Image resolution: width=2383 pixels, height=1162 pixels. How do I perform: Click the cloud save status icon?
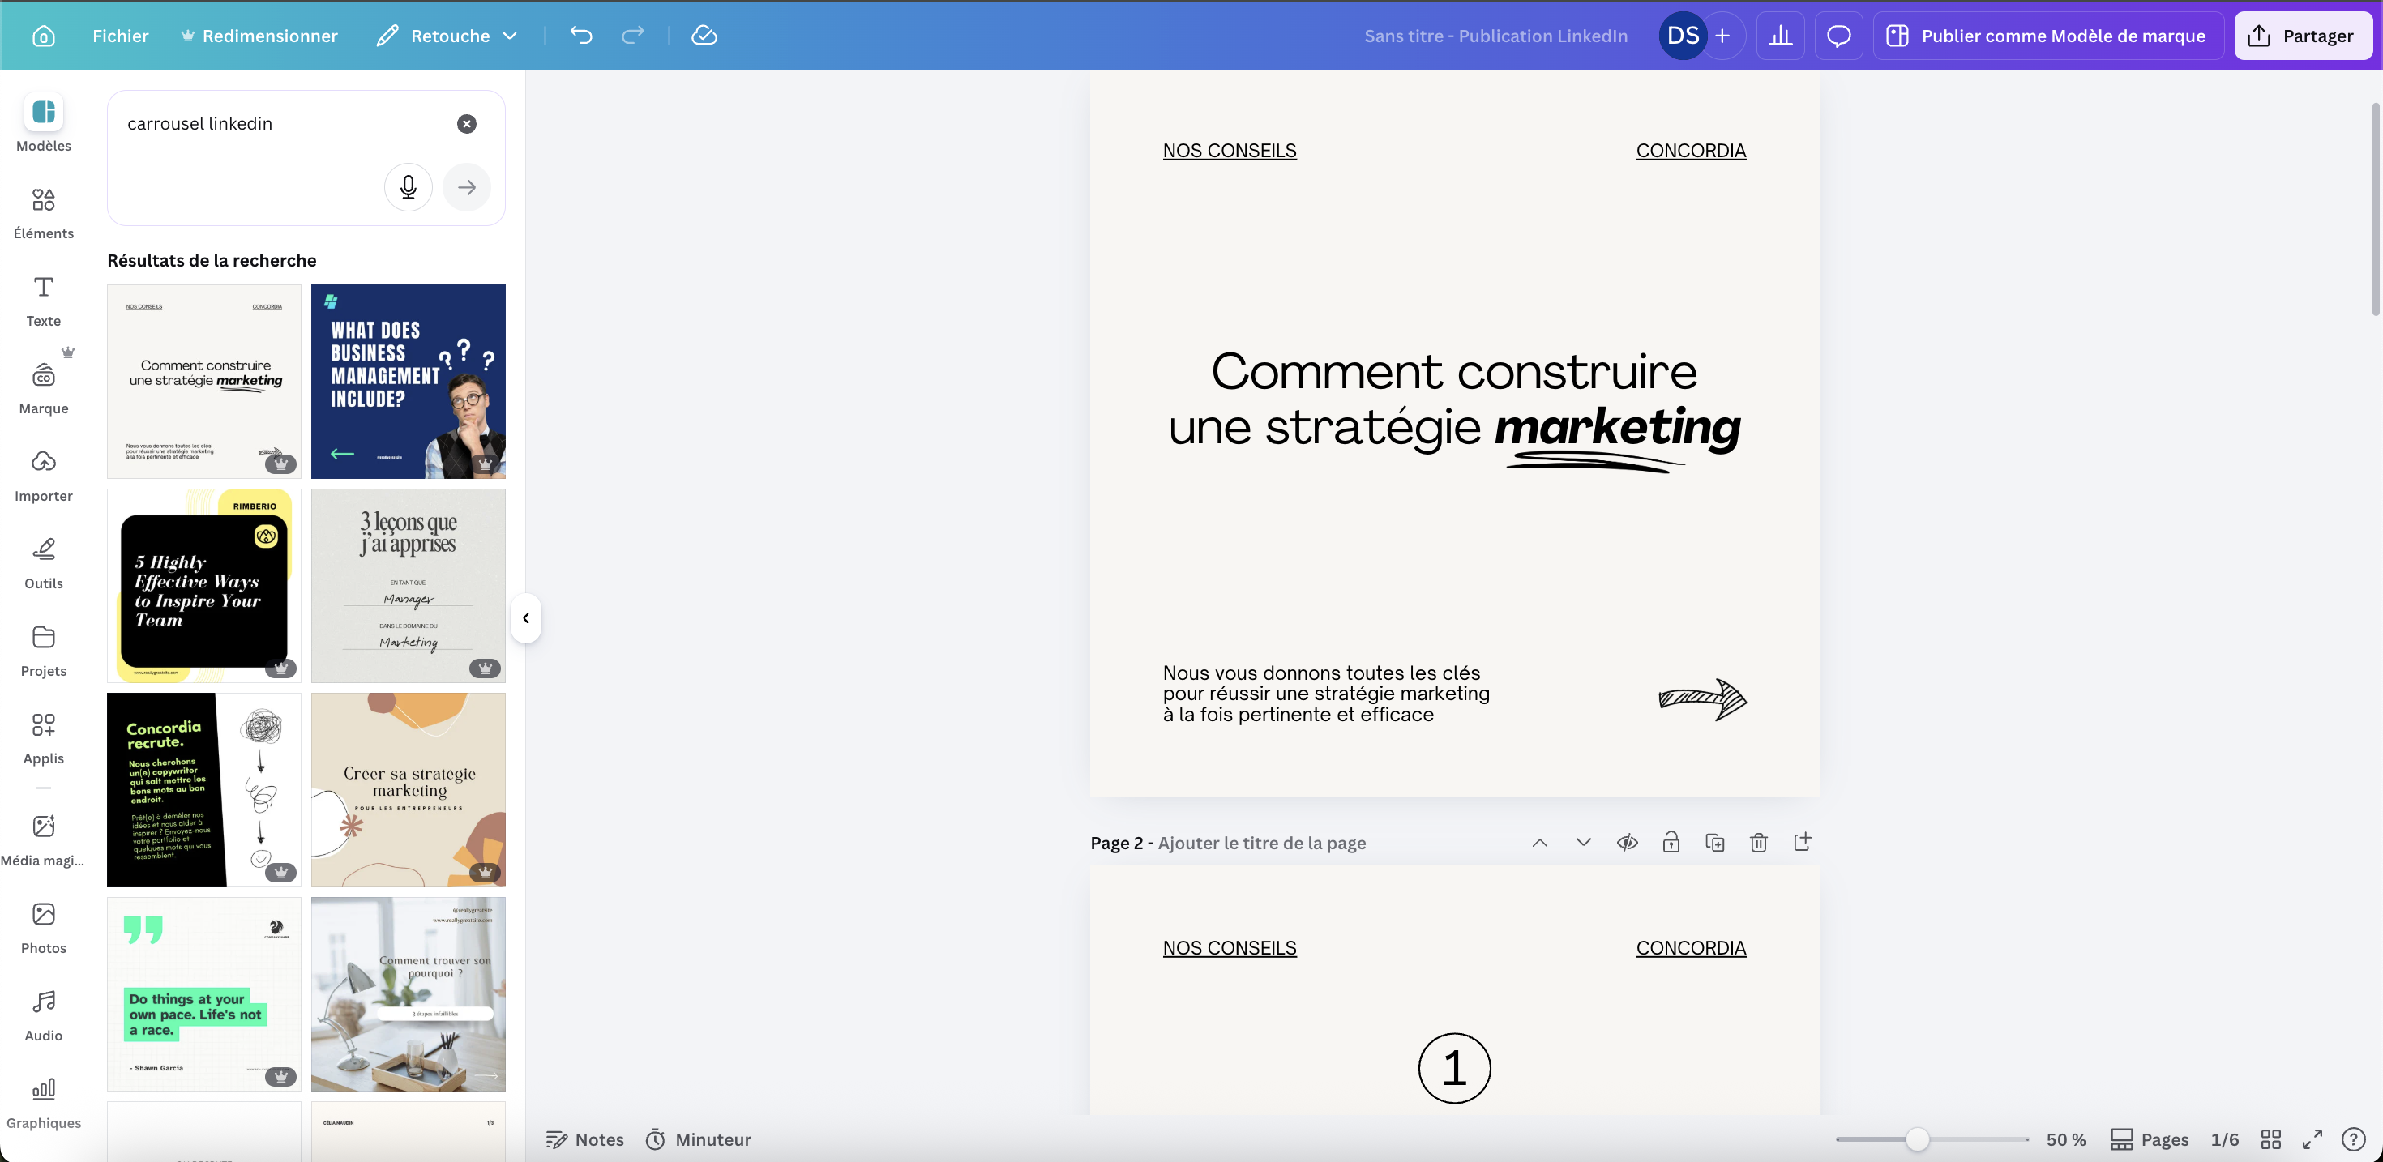704,35
